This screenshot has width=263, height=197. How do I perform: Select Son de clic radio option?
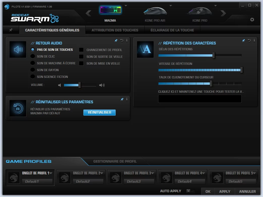tap(33, 56)
